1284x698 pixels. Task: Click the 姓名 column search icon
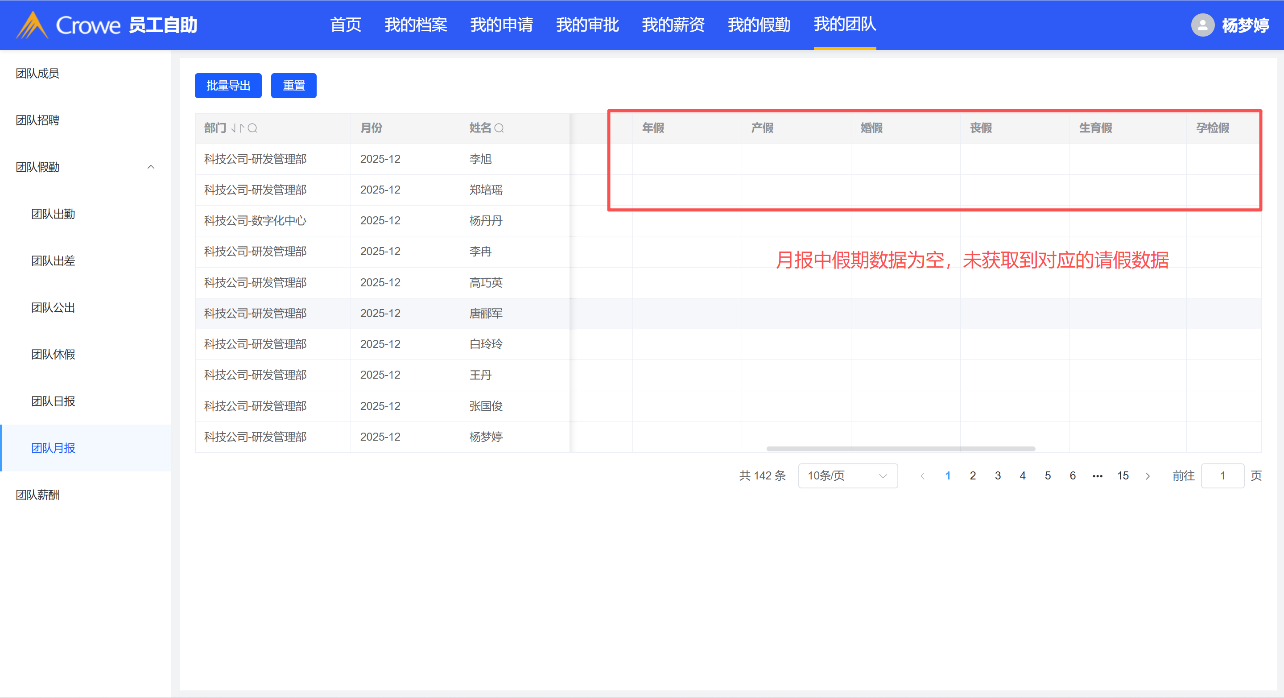pos(499,128)
